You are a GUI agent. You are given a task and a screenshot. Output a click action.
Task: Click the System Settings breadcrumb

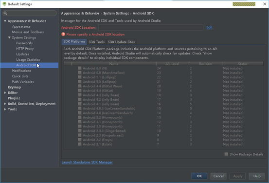pos(116,14)
